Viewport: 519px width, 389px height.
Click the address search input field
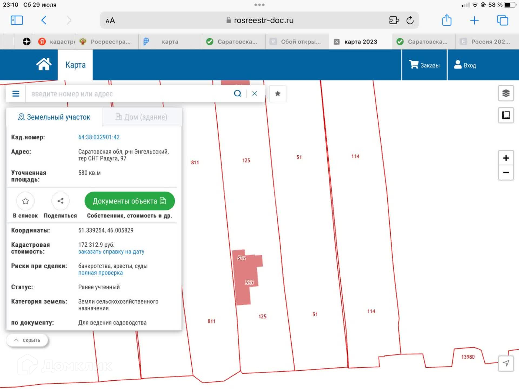tap(130, 94)
